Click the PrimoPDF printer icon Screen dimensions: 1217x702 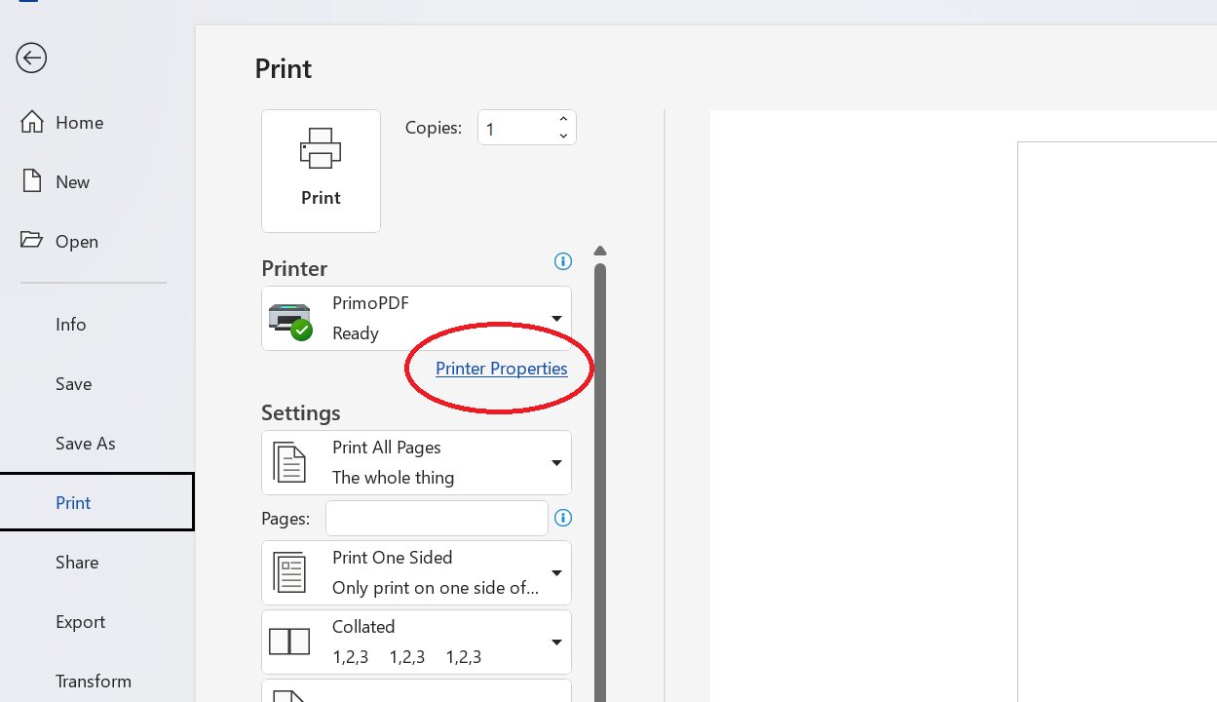[290, 321]
